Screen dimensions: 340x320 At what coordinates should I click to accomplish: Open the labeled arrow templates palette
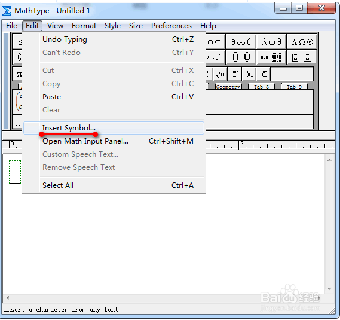pyautogui.click(x=216, y=57)
